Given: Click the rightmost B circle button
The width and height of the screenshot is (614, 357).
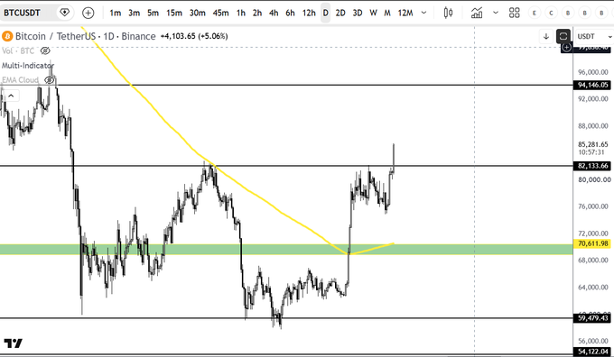Looking at the screenshot, I should click(602, 13).
